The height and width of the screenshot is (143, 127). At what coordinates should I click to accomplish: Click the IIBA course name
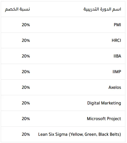coord(117,56)
